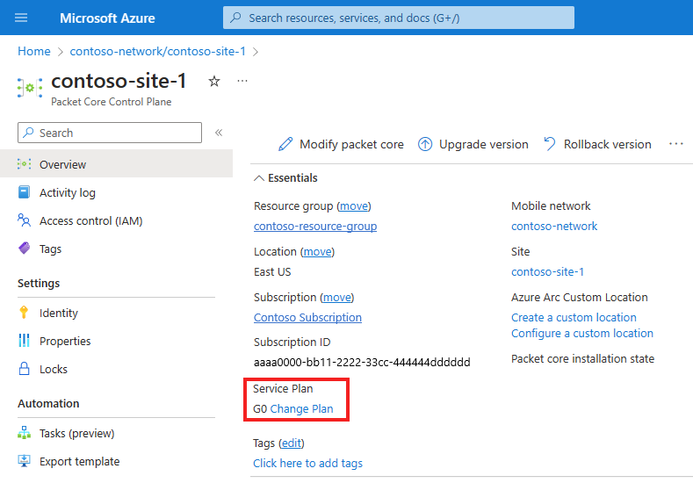Open contoso-network/contoso-site-1 breadcrumb
The height and width of the screenshot is (483, 693).
click(x=157, y=51)
